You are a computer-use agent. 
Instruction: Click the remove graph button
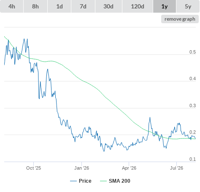[180, 19]
